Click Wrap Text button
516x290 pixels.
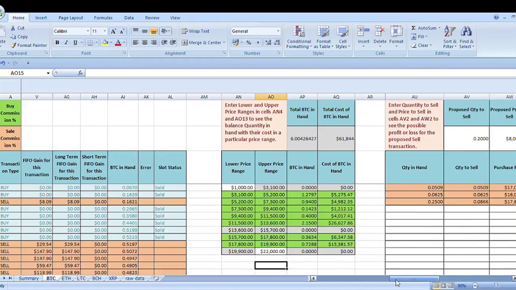point(196,31)
